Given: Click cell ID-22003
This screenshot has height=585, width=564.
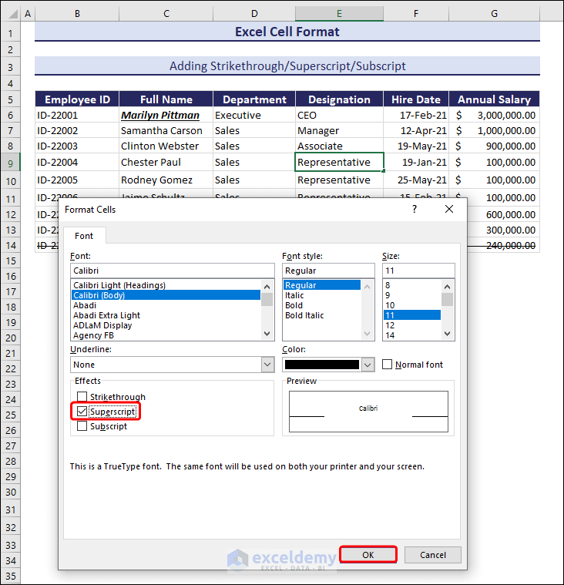Looking at the screenshot, I should [x=77, y=146].
